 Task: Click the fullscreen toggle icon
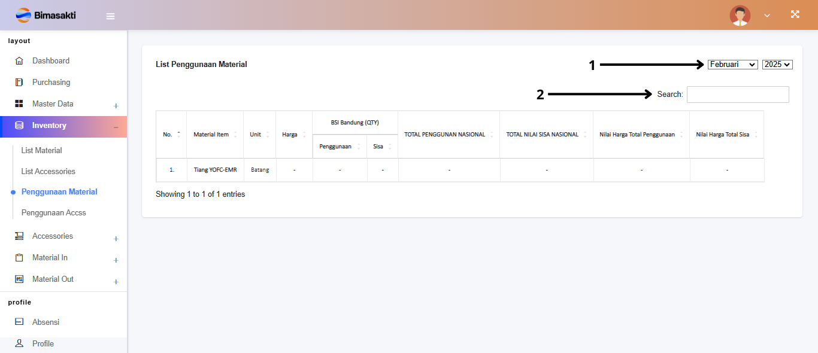795,15
